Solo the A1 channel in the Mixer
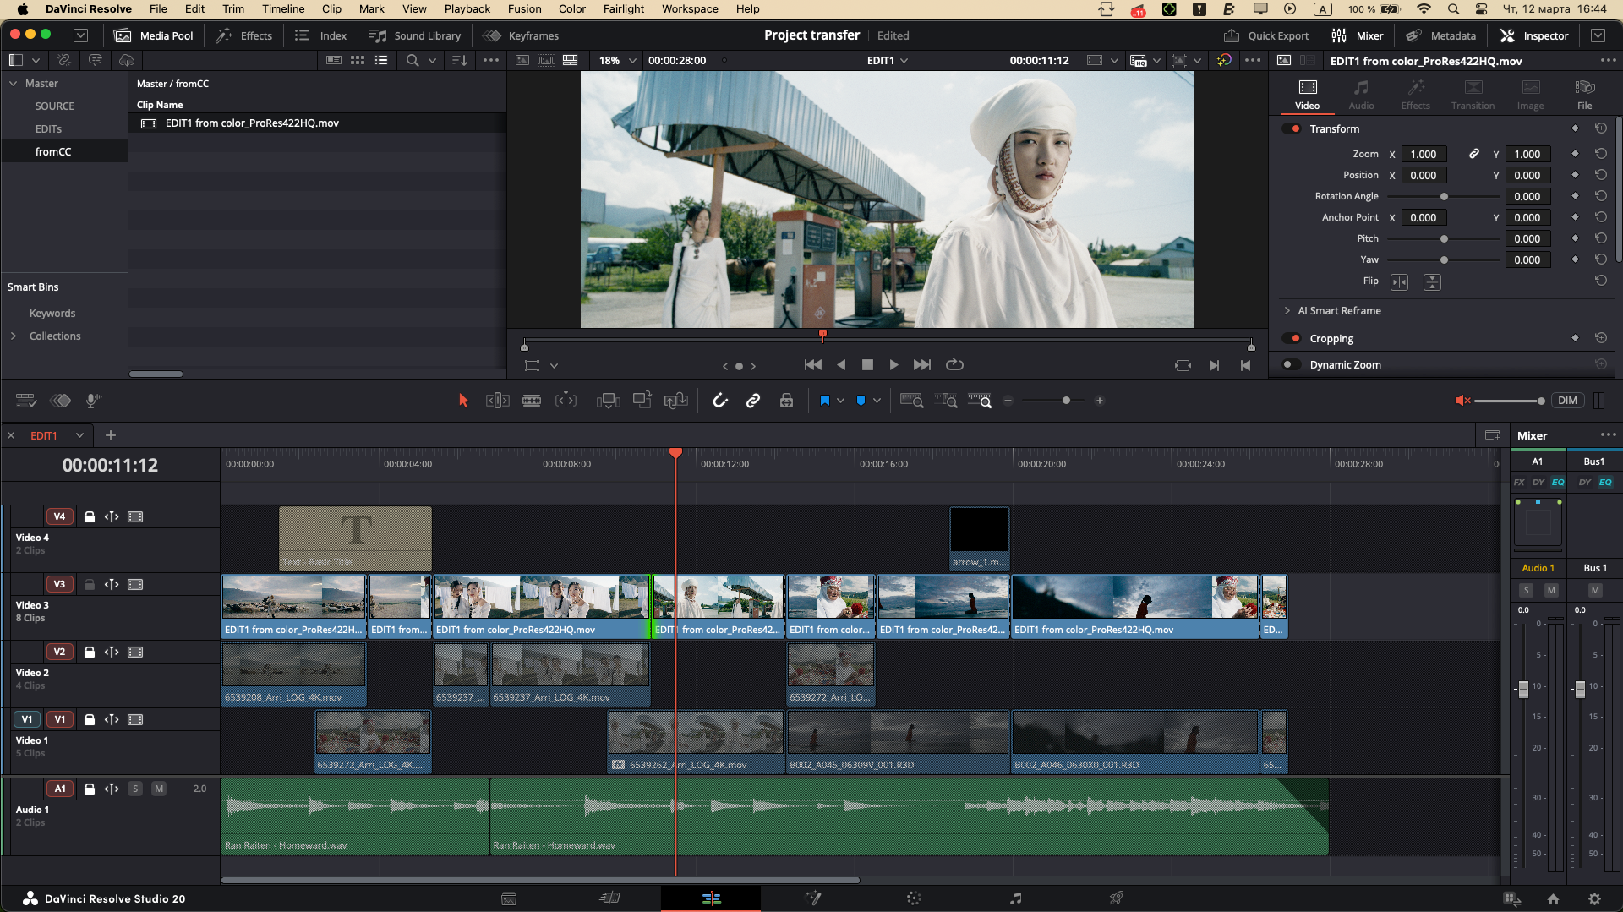1623x912 pixels. coord(1527,590)
